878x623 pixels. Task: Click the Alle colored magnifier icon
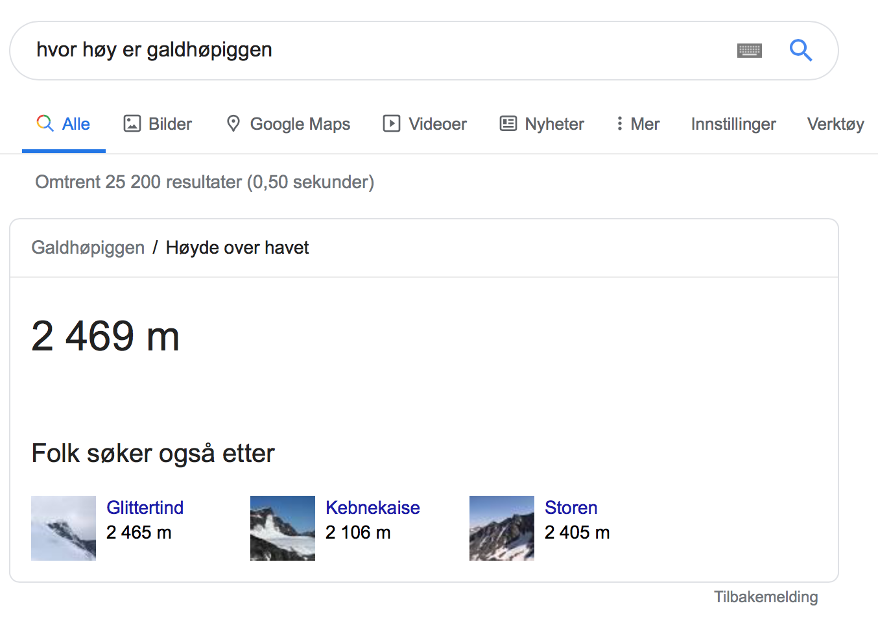tap(45, 123)
